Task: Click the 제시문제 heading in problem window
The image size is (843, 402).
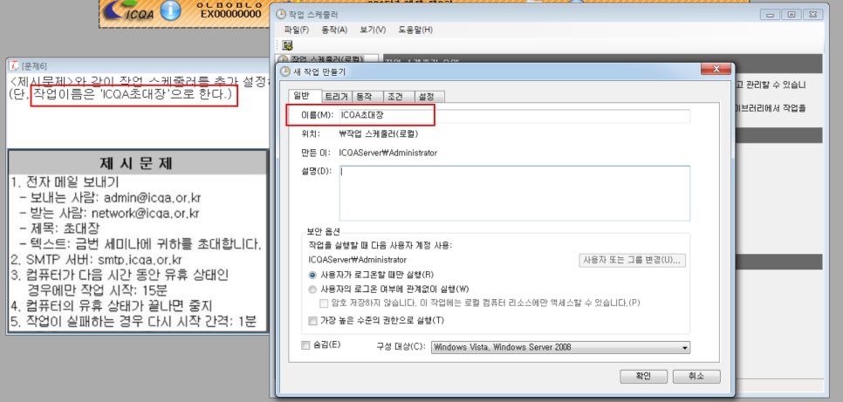Action: 136,163
